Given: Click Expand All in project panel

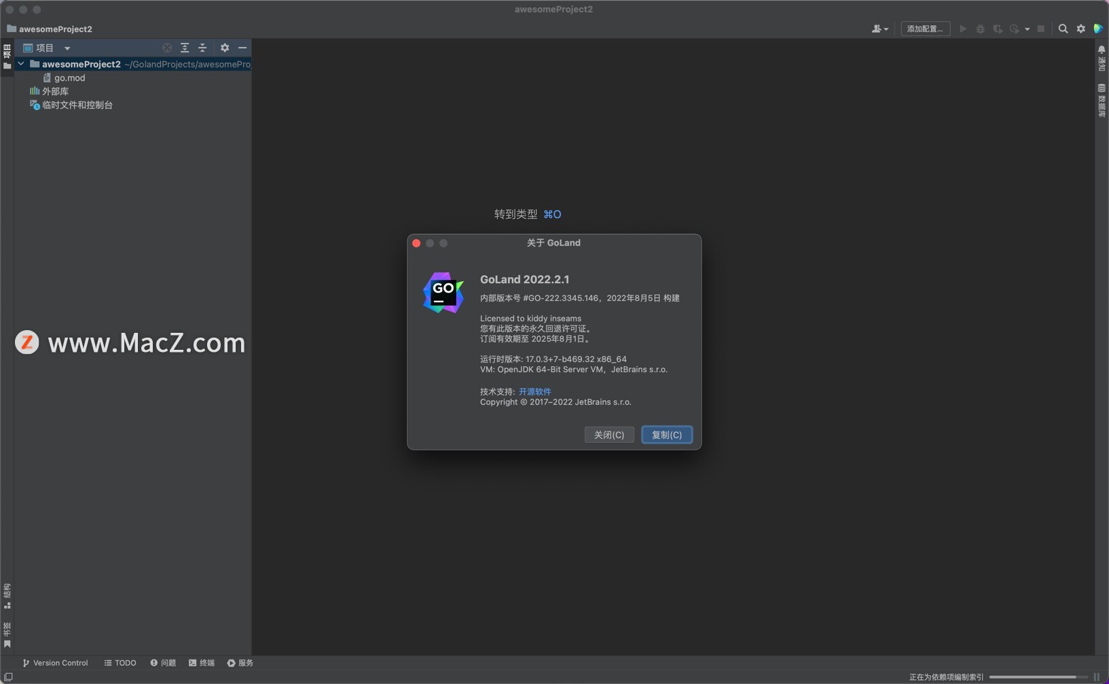Looking at the screenshot, I should tap(185, 48).
